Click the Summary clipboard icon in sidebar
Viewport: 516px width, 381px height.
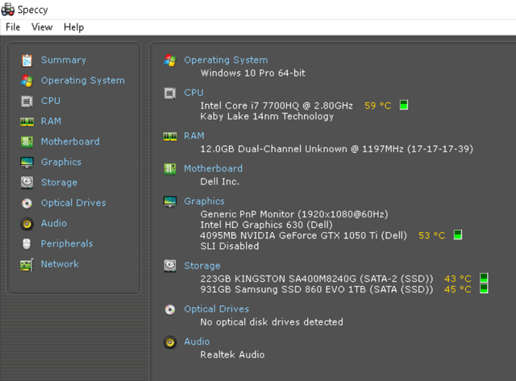[27, 60]
